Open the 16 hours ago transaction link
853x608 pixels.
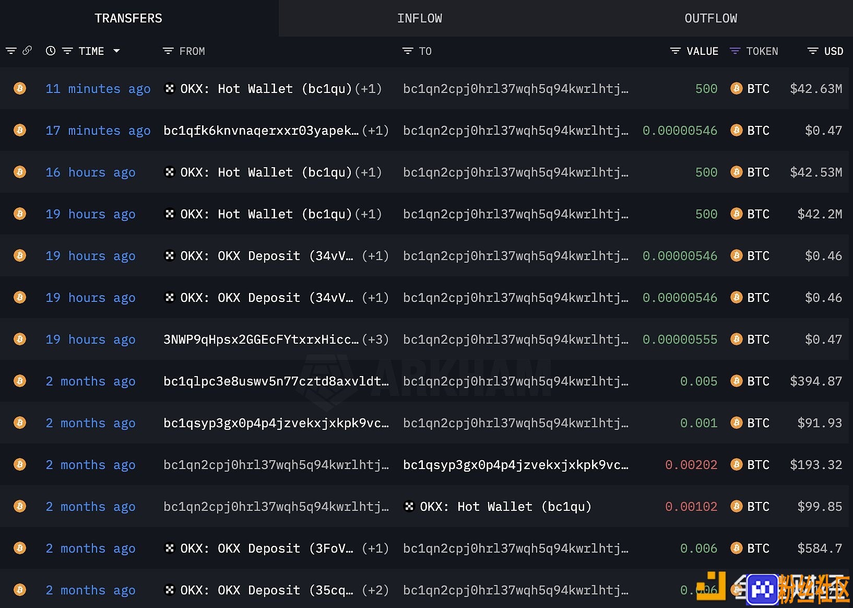[90, 172]
